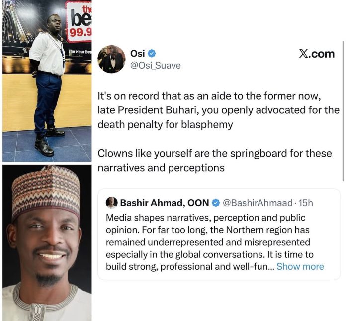Click verified badge next to Bashir Ahmad, OON
Image resolution: width=346 pixels, height=321 pixels.
[x=216, y=203]
